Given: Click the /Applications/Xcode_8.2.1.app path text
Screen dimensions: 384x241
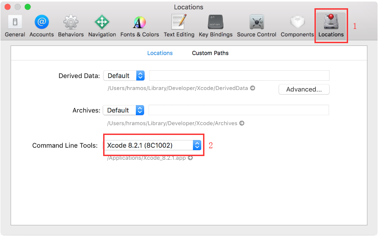Looking at the screenshot, I should coord(146,158).
